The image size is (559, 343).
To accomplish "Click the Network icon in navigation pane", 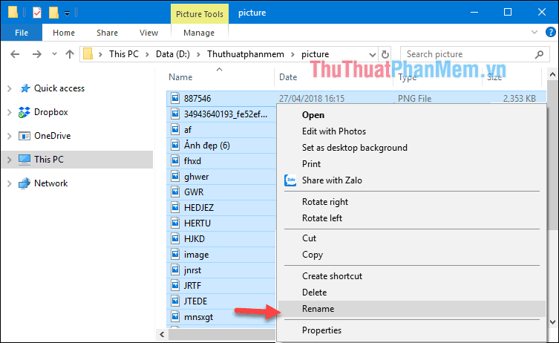I will pos(24,183).
